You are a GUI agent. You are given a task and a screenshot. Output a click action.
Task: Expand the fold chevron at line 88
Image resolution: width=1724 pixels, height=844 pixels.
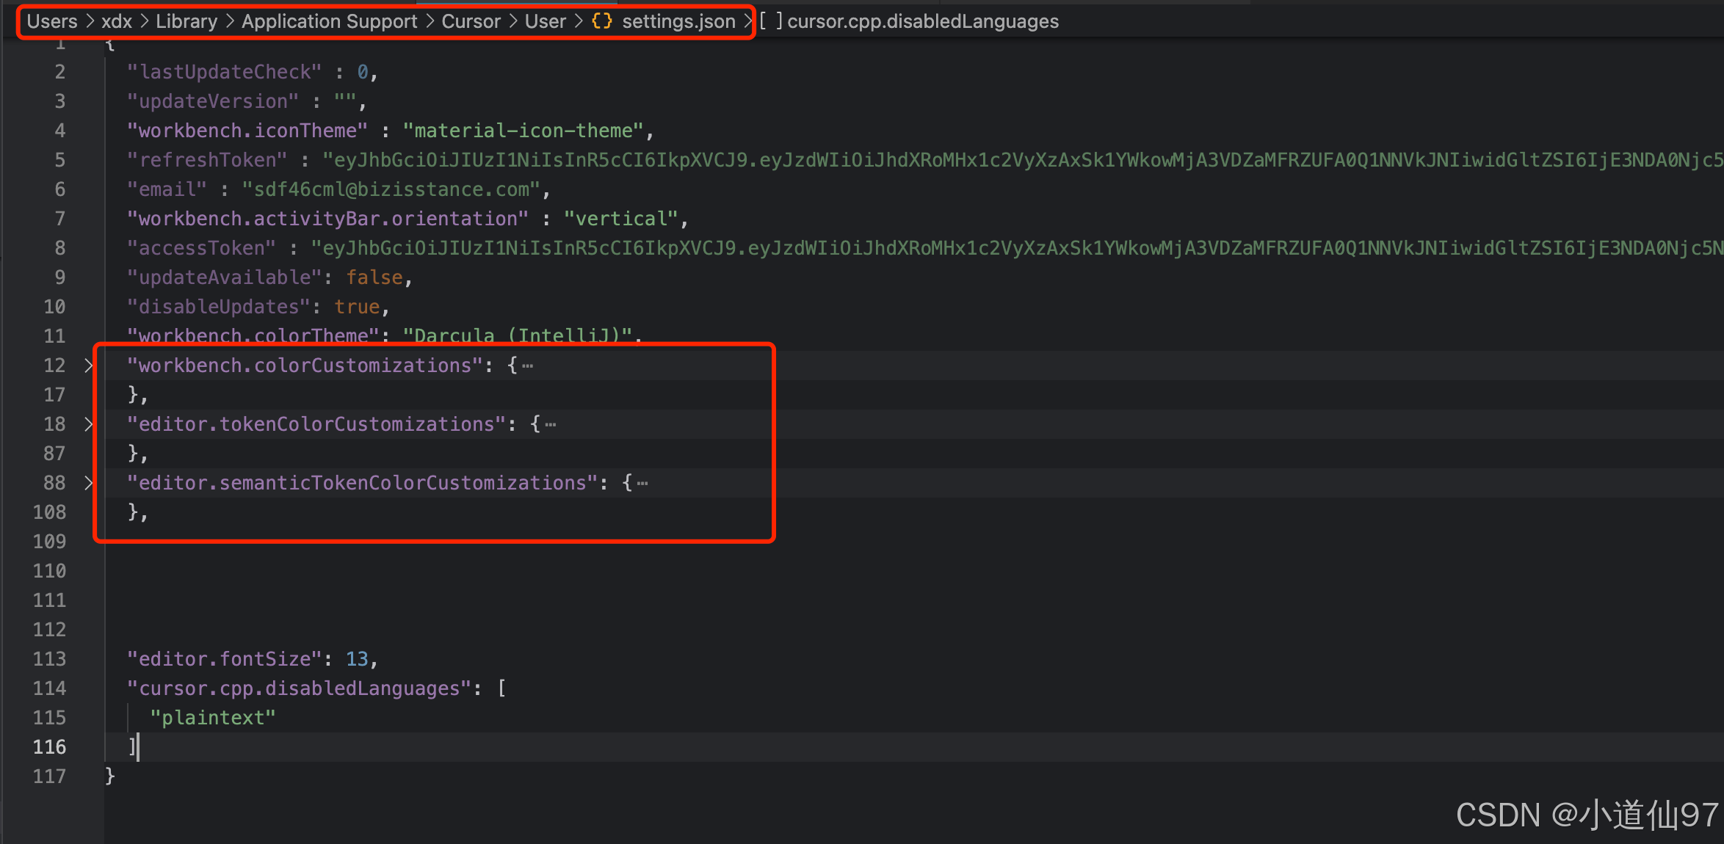tap(88, 483)
